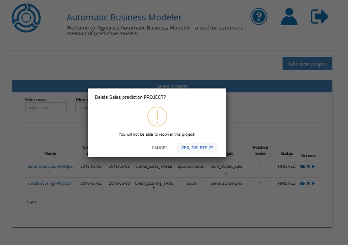Image resolution: width=348 pixels, height=245 pixels.
Task: Click the Algolytics logo icon
Action: [26, 18]
